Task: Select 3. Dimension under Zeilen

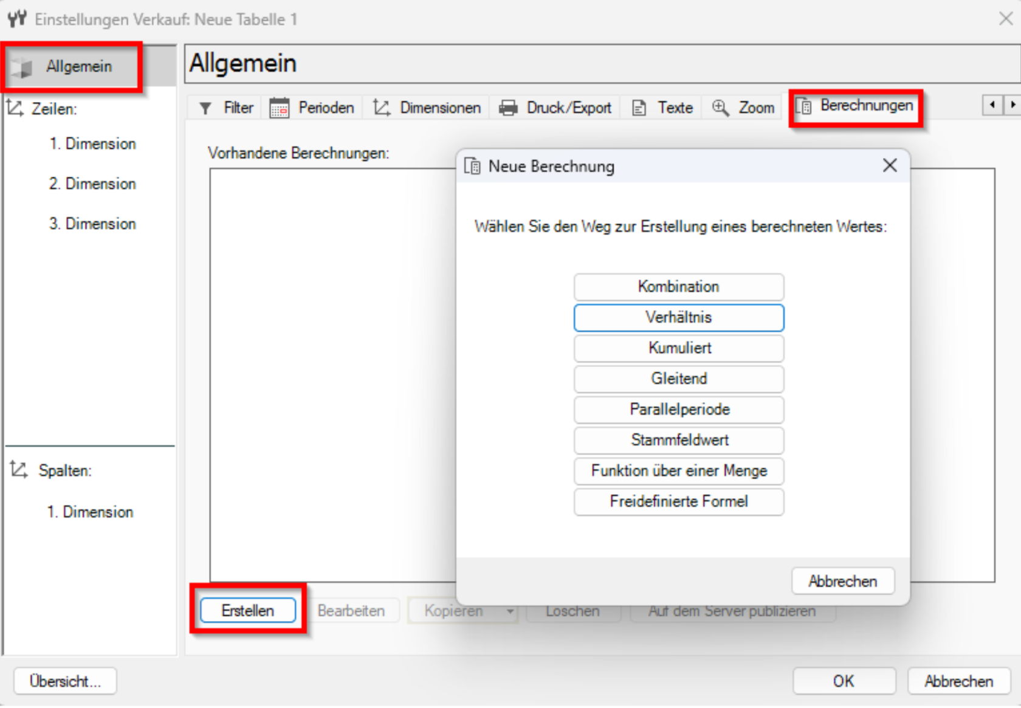Action: tap(92, 224)
